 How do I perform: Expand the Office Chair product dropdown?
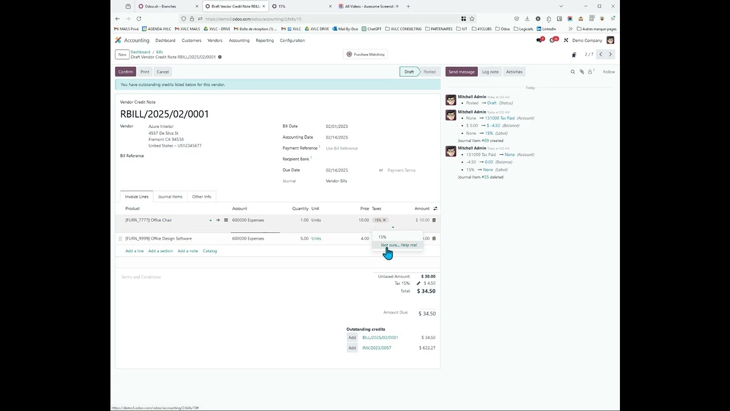[x=210, y=220]
